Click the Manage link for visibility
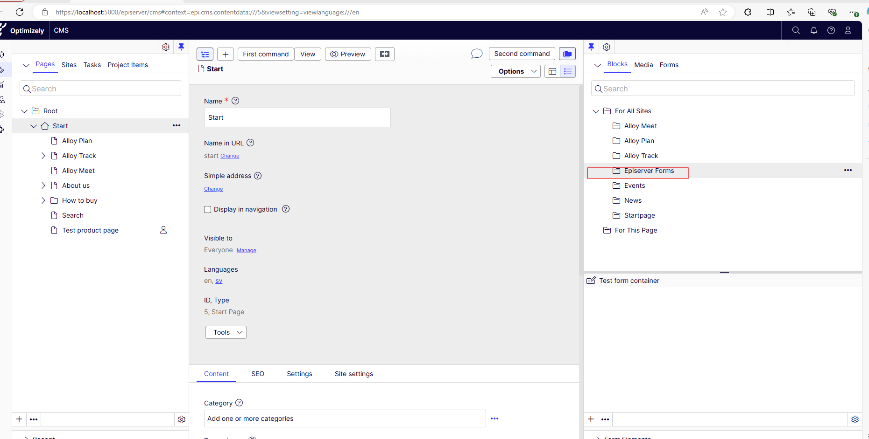Viewport: 869px width, 439px height. tap(246, 251)
